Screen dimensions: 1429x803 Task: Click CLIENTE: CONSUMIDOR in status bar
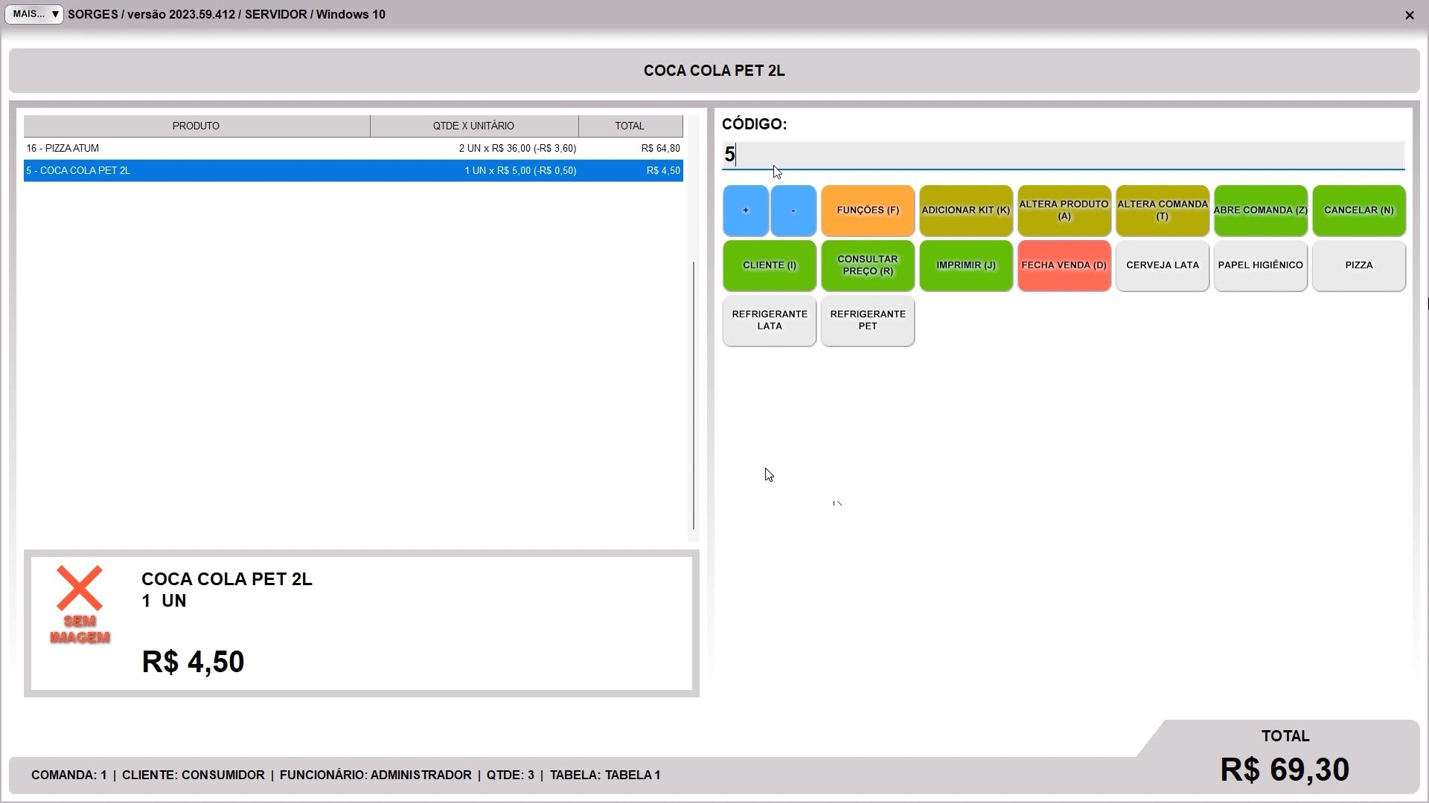tap(194, 775)
